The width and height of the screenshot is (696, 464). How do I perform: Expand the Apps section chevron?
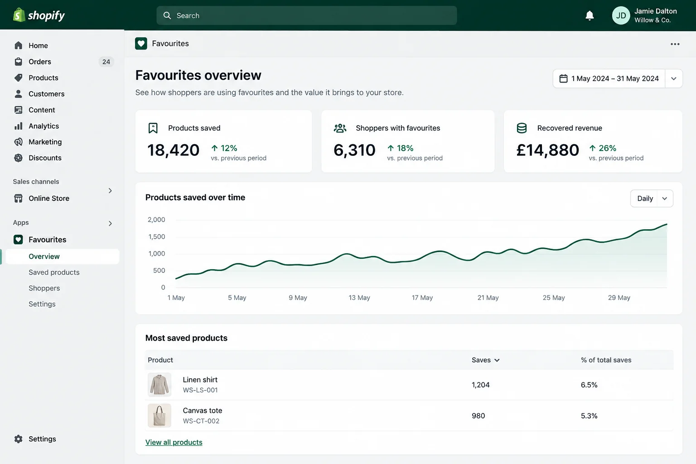click(x=110, y=223)
